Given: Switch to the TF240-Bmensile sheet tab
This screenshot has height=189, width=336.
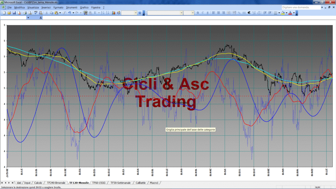Looking at the screenshot, I should [x=56, y=183].
